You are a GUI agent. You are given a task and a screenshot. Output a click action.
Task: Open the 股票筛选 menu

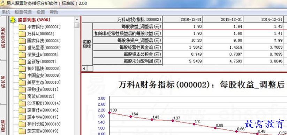tap(23, 12)
